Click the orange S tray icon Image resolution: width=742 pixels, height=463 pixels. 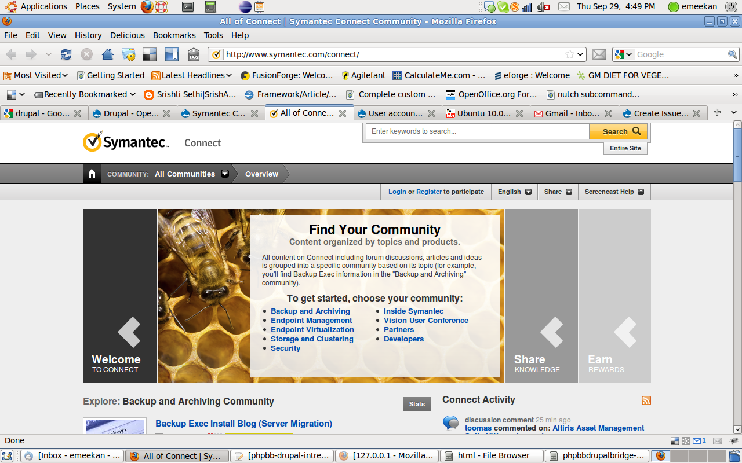[x=514, y=7]
